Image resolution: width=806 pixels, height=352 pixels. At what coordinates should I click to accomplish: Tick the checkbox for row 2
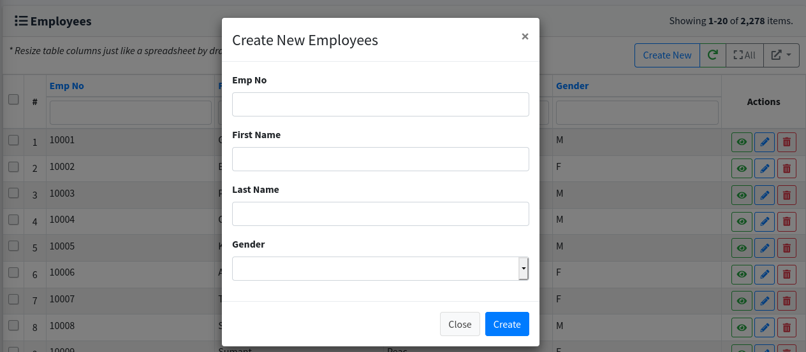pyautogui.click(x=13, y=167)
